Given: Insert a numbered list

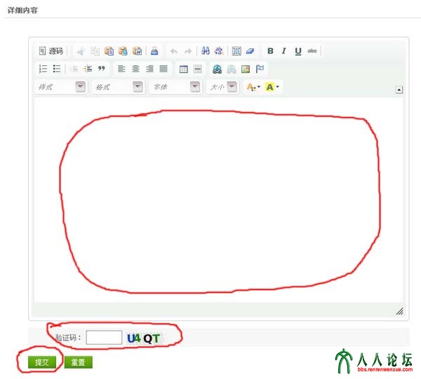Looking at the screenshot, I should [43, 69].
